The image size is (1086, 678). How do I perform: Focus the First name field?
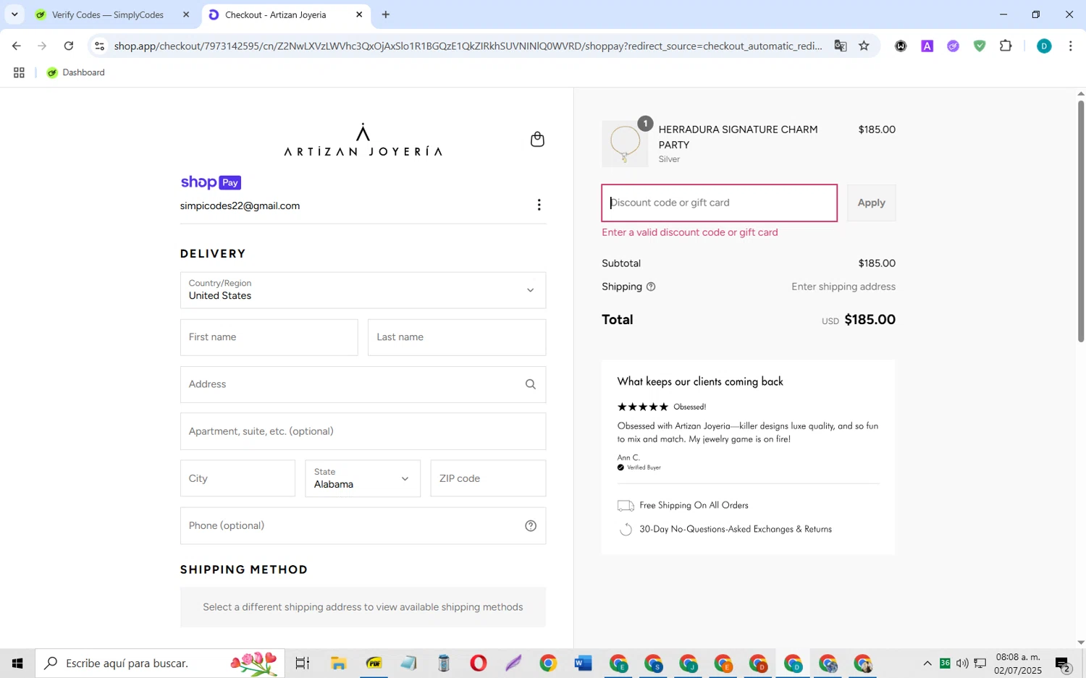[x=269, y=338]
